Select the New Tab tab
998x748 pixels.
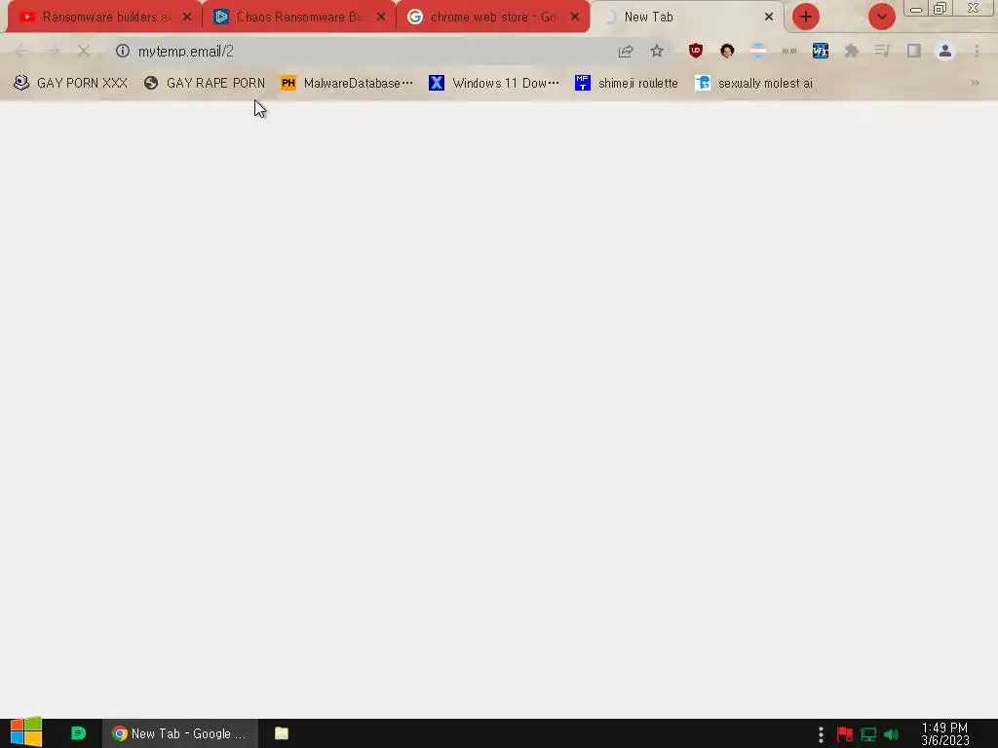point(678,18)
